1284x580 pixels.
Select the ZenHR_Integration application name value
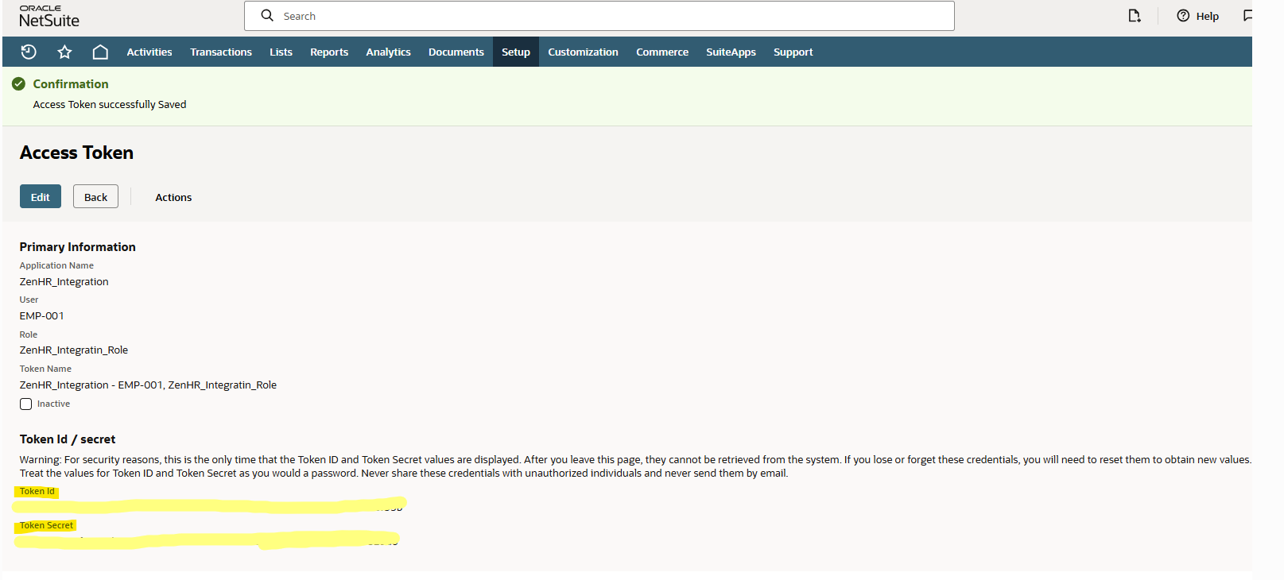(x=64, y=281)
